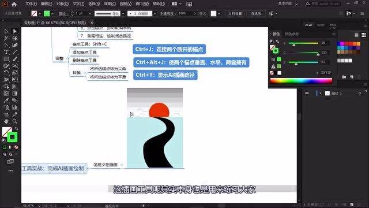Pick a color from the spectrum bar

[301, 81]
